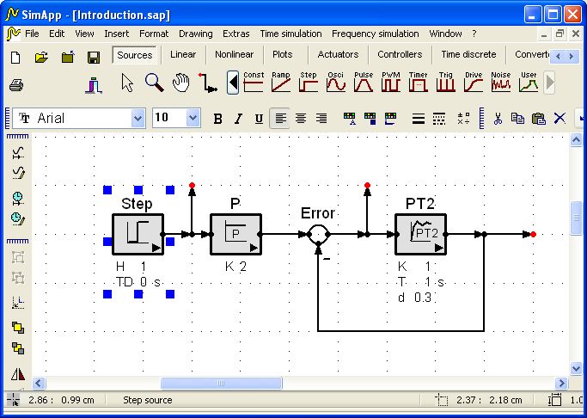The height and width of the screenshot is (418, 587).
Task: Open the Insert menu
Action: point(116,34)
